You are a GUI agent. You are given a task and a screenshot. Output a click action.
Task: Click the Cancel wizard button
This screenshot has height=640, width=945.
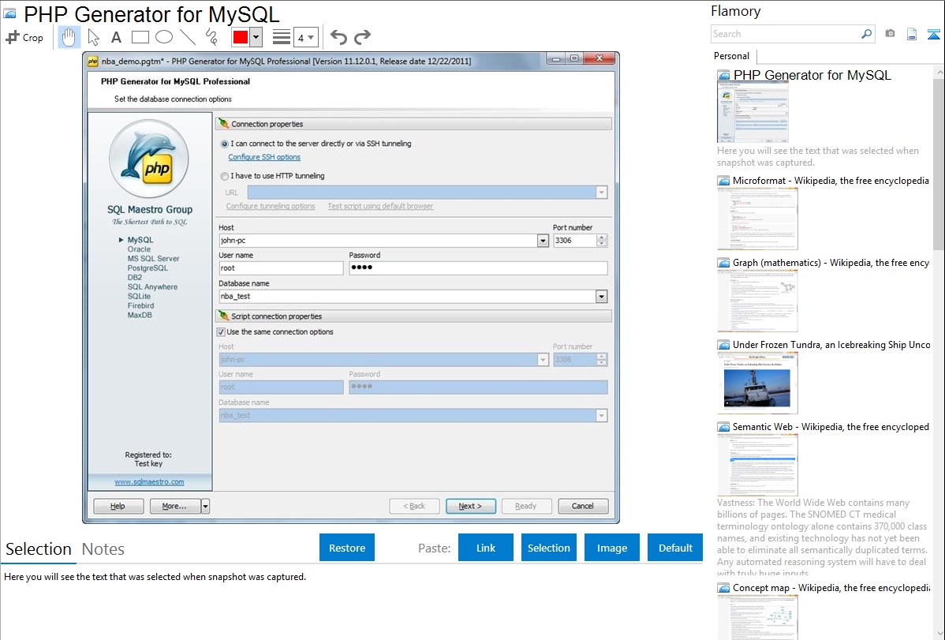click(583, 506)
